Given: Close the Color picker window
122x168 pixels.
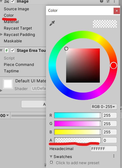Looking at the screenshot, I should tap(117, 11).
